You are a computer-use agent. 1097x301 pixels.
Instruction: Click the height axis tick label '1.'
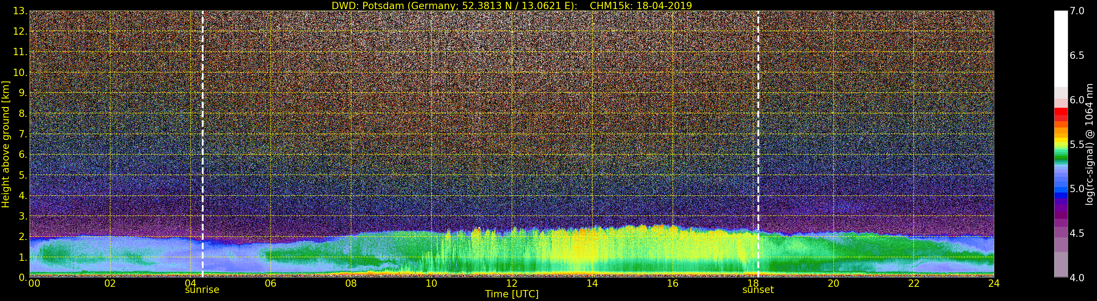23,257
